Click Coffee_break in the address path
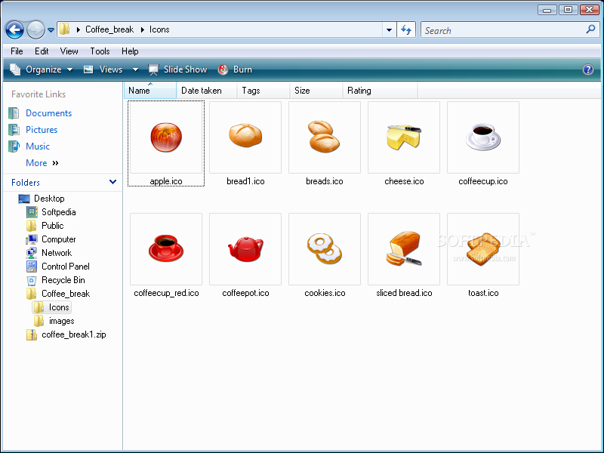 [109, 29]
